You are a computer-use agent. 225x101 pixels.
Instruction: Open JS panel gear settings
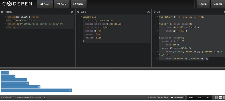pos(154,12)
